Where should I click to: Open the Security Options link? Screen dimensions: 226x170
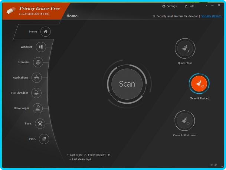[x=211, y=16]
